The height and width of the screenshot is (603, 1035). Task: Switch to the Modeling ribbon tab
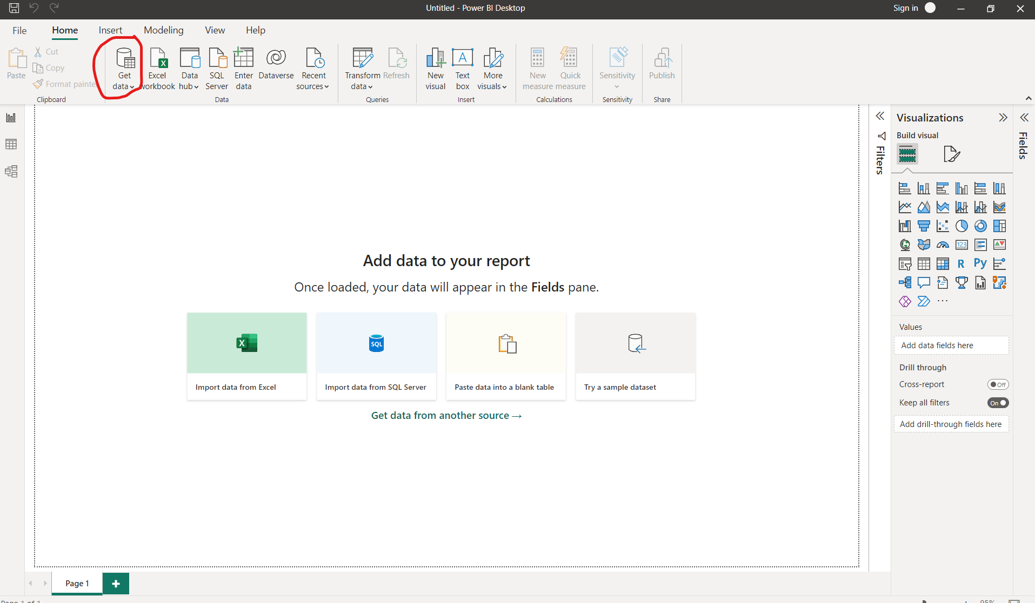coord(164,30)
